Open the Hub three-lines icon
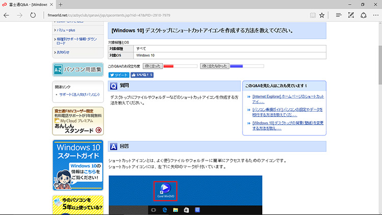This screenshot has width=382, height=215. click(x=338, y=15)
